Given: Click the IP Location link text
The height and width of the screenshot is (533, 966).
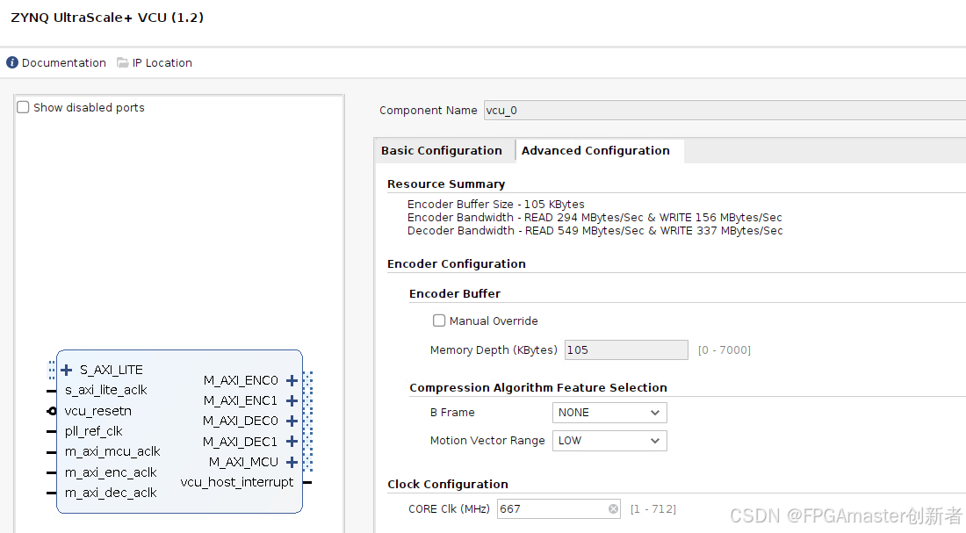Looking at the screenshot, I should 162,63.
